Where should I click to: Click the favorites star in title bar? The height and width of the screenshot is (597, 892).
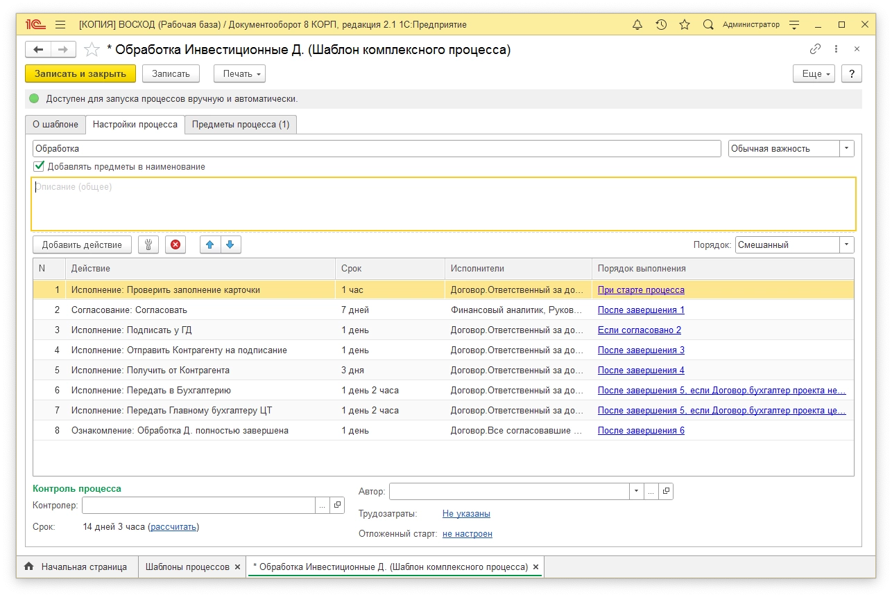coord(685,24)
